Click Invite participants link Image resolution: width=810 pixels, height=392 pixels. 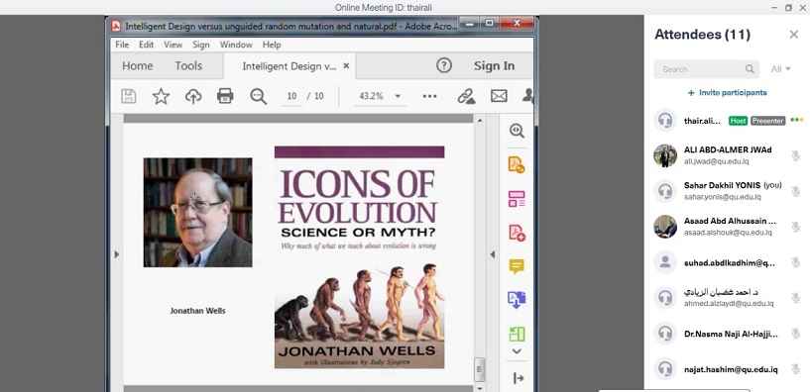click(728, 93)
